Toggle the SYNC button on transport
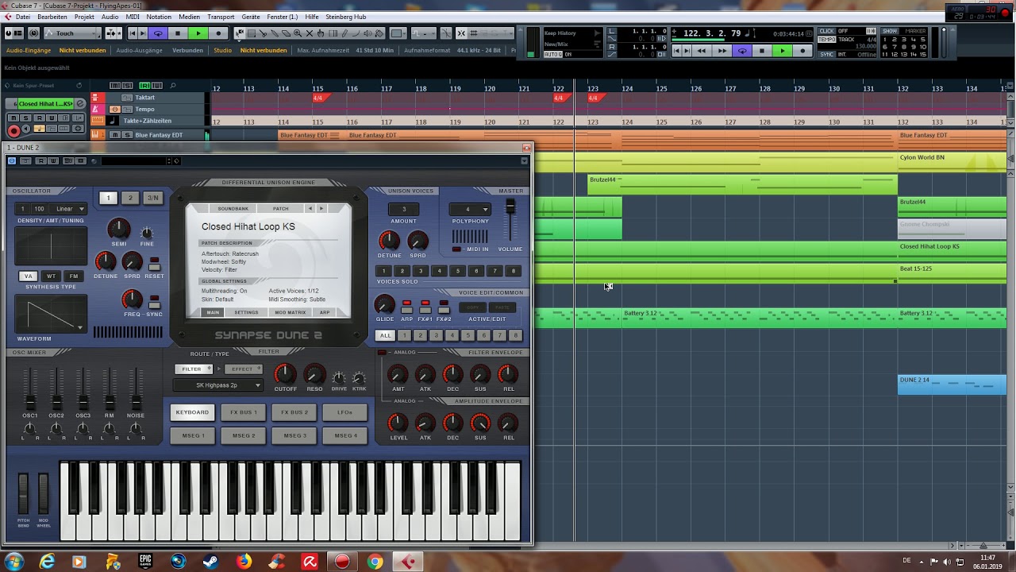1016x572 pixels. click(x=826, y=54)
